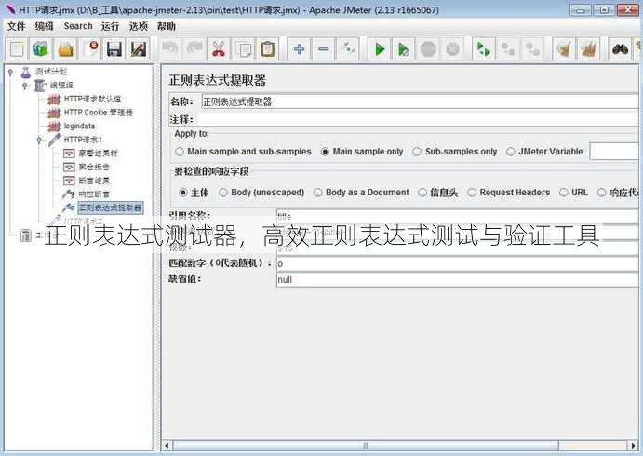Select the 线程组 tree node
The height and width of the screenshot is (456, 643).
(x=62, y=85)
